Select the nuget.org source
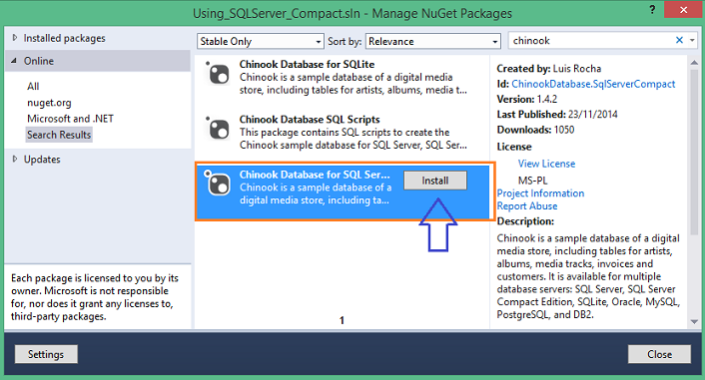The image size is (705, 380). (49, 103)
